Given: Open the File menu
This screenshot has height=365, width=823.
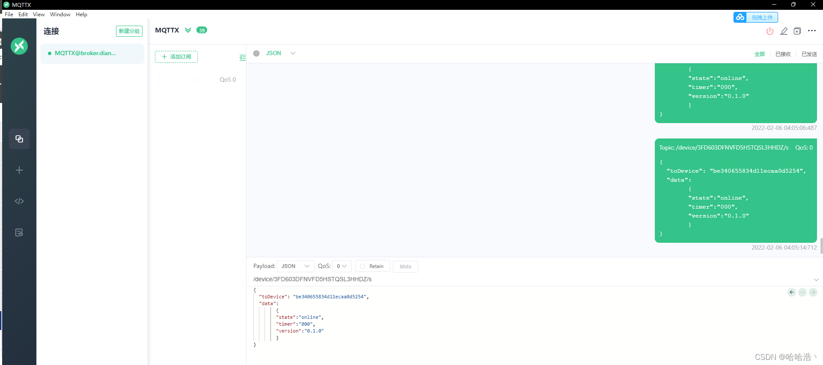Looking at the screenshot, I should 9,14.
